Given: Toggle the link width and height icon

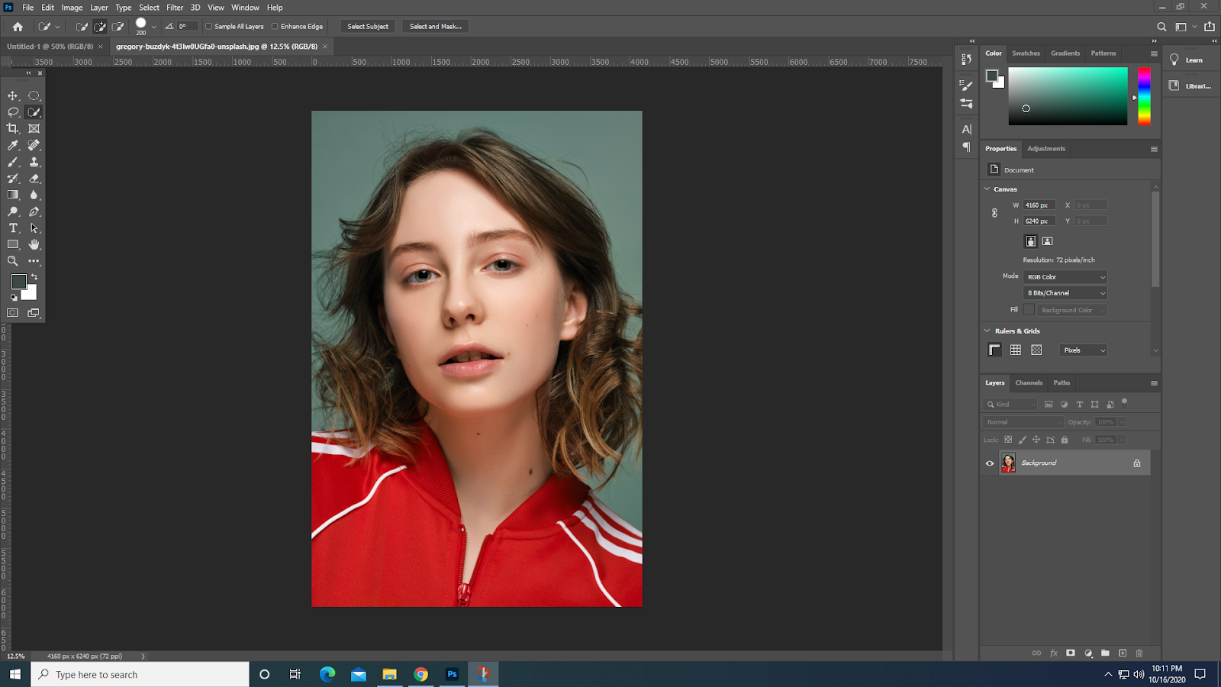Looking at the screenshot, I should pyautogui.click(x=994, y=213).
